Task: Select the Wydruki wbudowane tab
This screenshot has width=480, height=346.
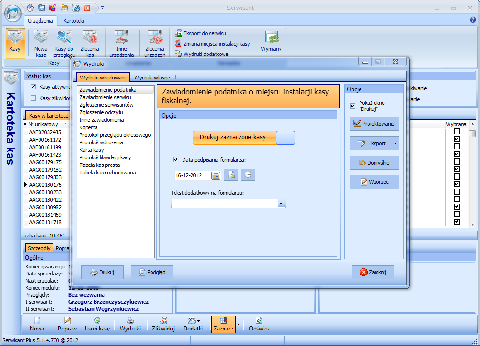Action: [104, 78]
